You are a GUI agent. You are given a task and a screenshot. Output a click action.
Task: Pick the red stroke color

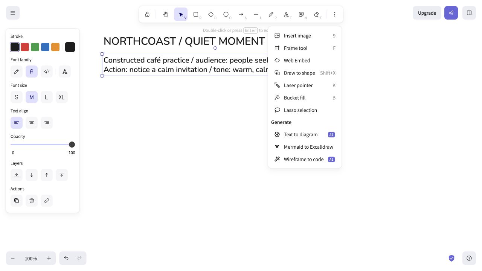(25, 47)
